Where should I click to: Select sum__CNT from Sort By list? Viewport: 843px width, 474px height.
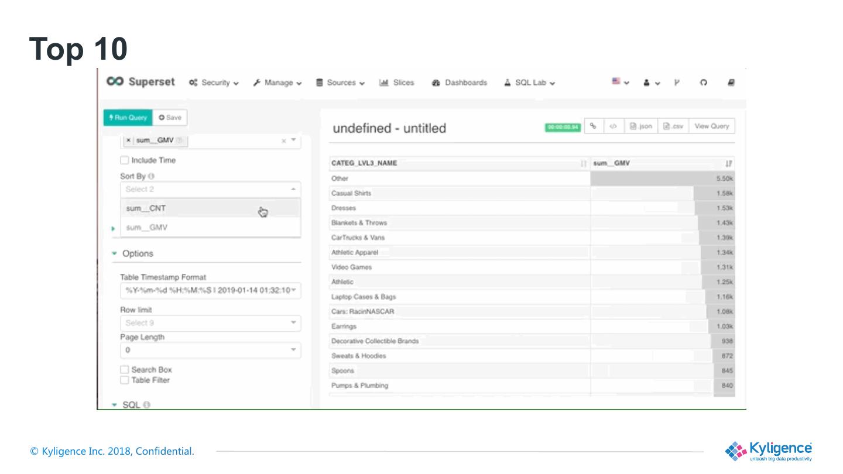click(x=146, y=208)
